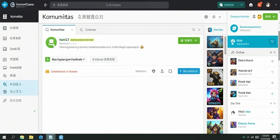Click the magnifier icon at the right of the tab bar
This screenshot has height=140, width=280.
pos(194,30)
